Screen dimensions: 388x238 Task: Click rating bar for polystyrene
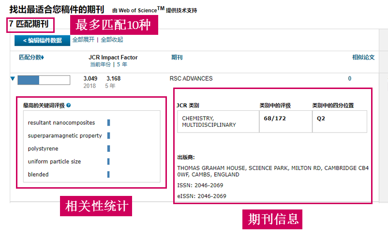pyautogui.click(x=108, y=149)
